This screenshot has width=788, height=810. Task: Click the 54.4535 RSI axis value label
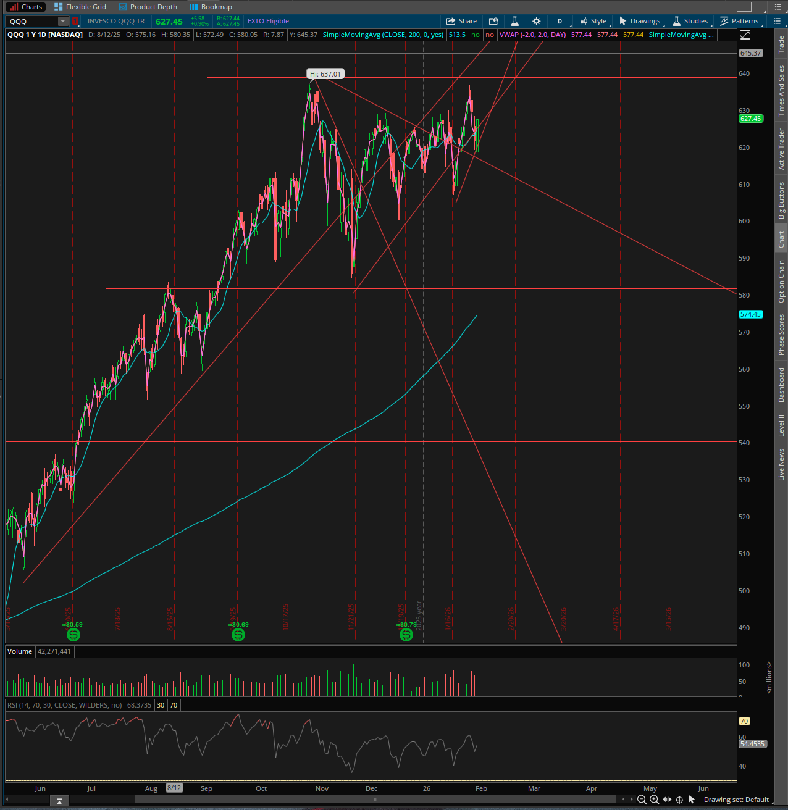point(753,744)
